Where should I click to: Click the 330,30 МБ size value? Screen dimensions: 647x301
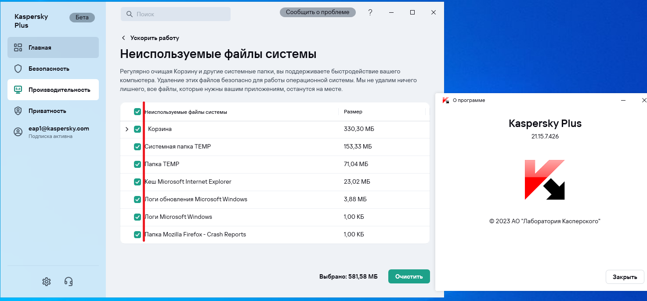tap(359, 129)
